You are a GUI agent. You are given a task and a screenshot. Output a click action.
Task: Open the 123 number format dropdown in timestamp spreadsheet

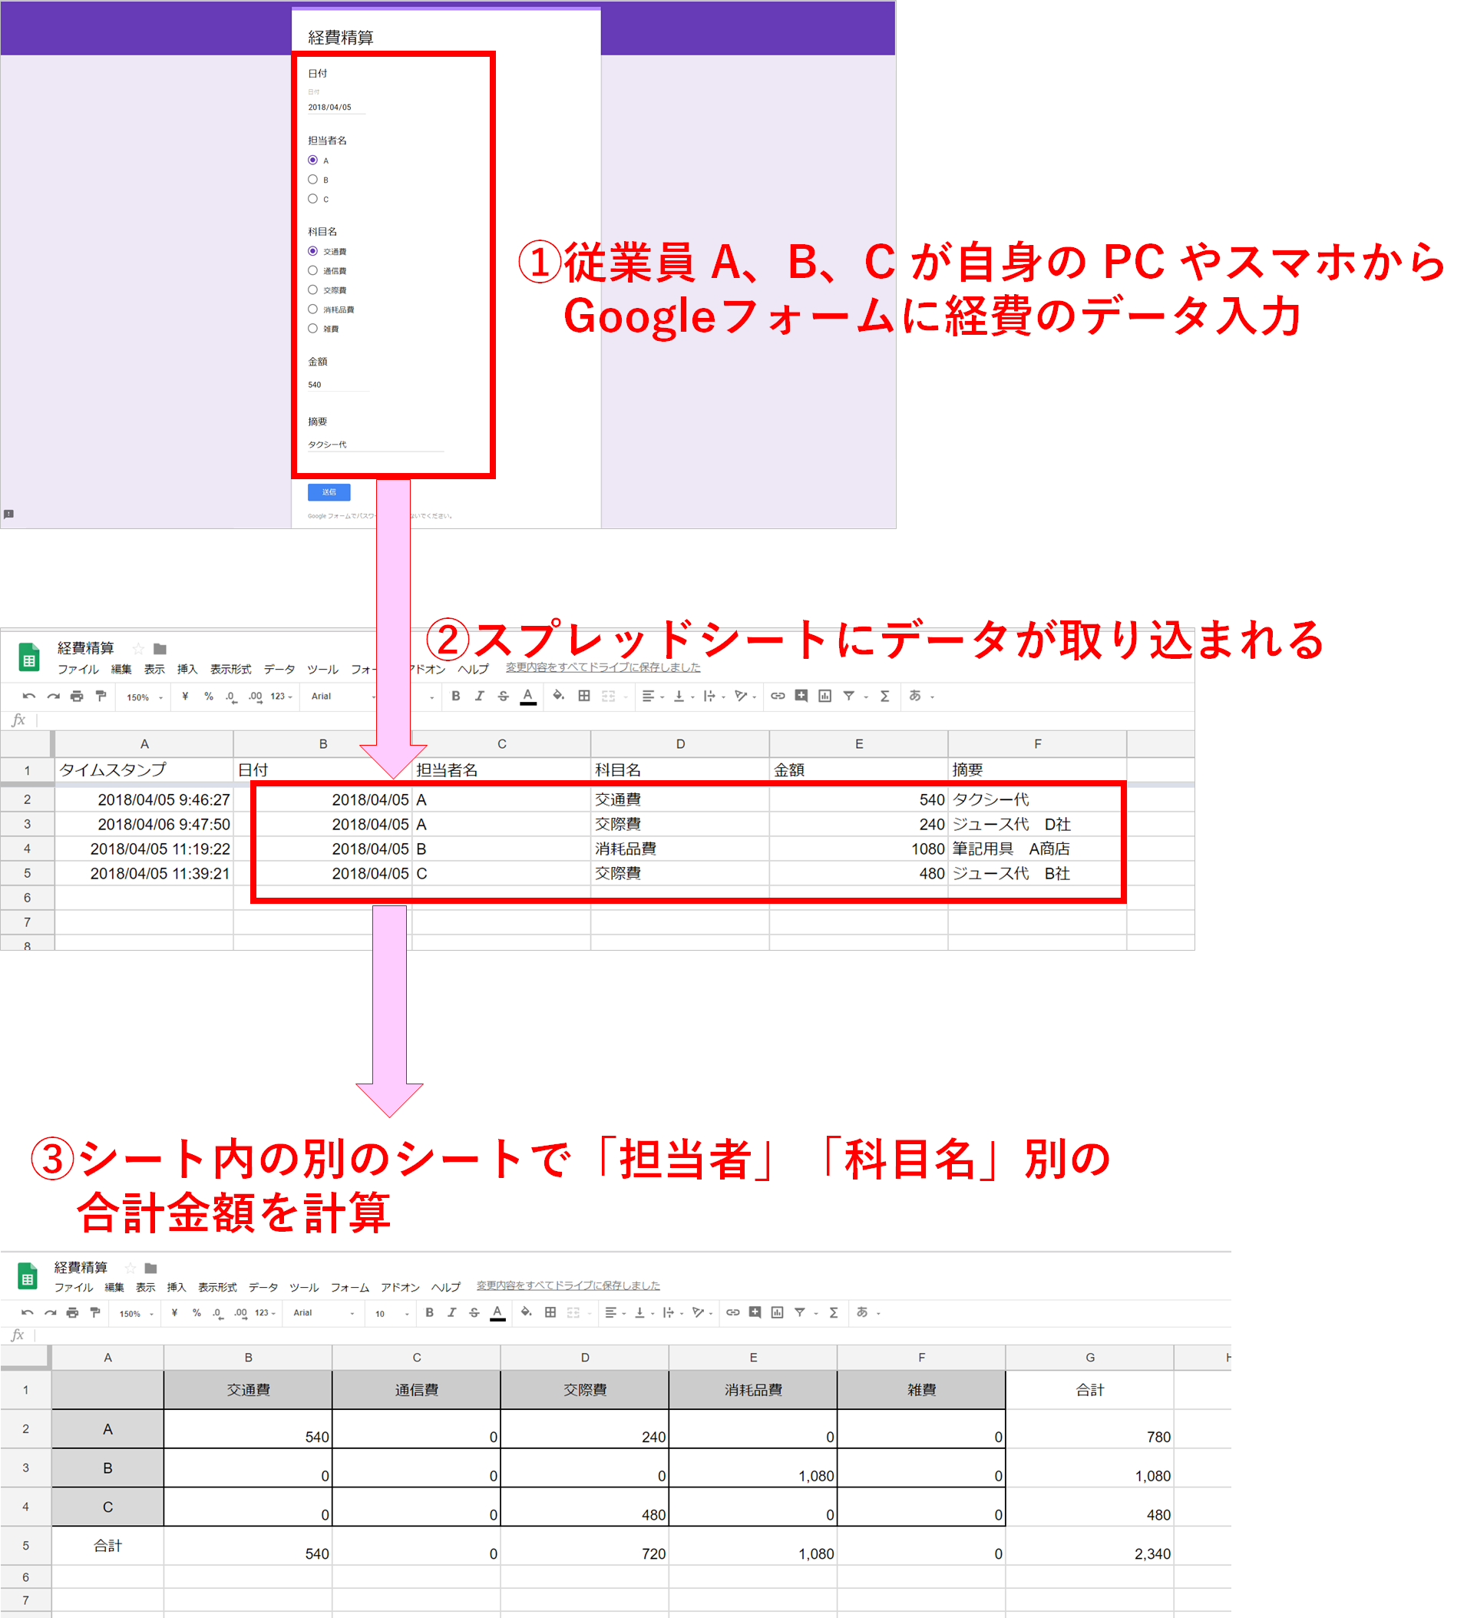click(282, 697)
